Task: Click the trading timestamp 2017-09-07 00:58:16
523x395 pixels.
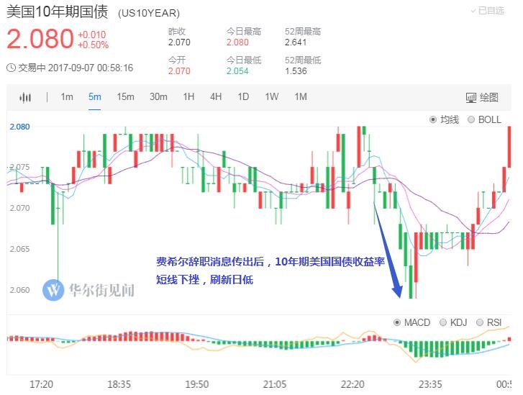Action: pos(91,68)
